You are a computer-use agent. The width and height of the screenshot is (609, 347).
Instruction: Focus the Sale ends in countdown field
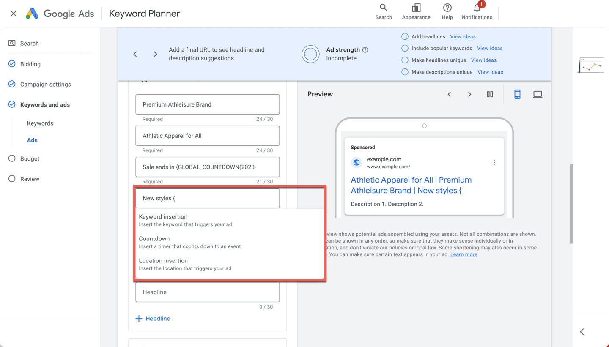[x=208, y=167]
